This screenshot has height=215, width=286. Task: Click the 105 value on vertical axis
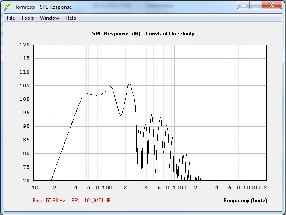25,85
